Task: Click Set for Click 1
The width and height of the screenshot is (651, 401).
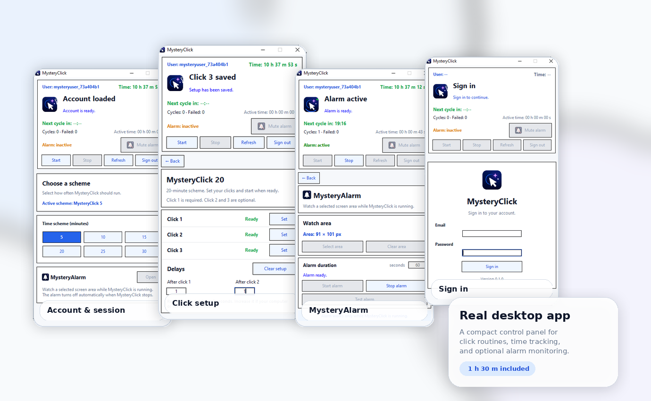Action: pos(283,219)
